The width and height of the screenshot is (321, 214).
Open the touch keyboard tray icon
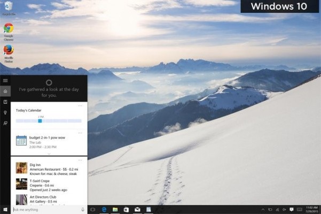[300, 210]
